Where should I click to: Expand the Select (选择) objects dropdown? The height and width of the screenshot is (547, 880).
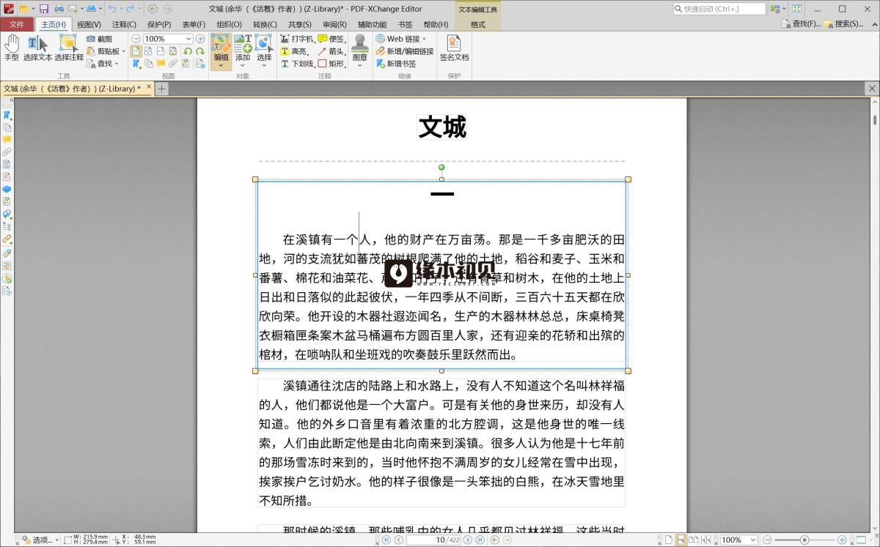click(x=264, y=66)
